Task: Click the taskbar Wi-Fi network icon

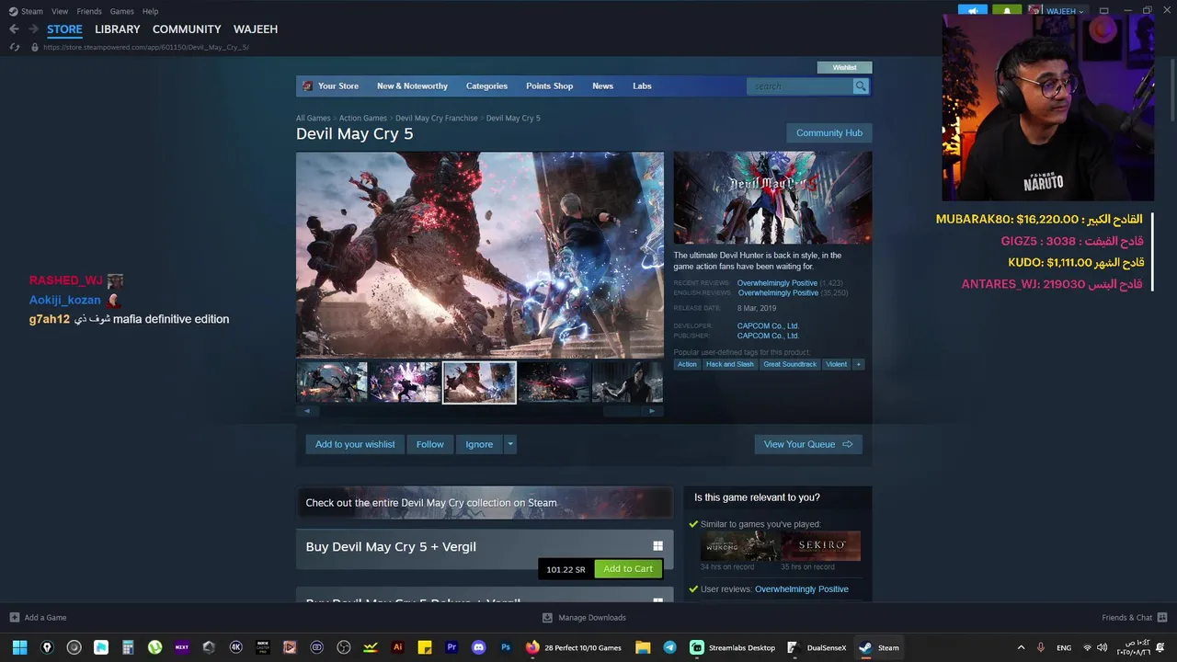Action: (1087, 647)
